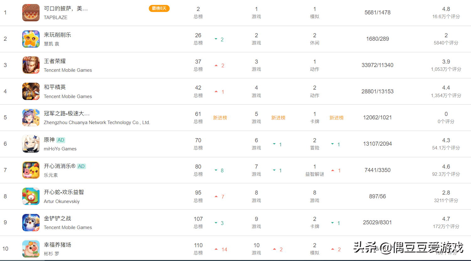Click publisher miHoYo Games
The width and height of the screenshot is (471, 261).
click(60, 149)
